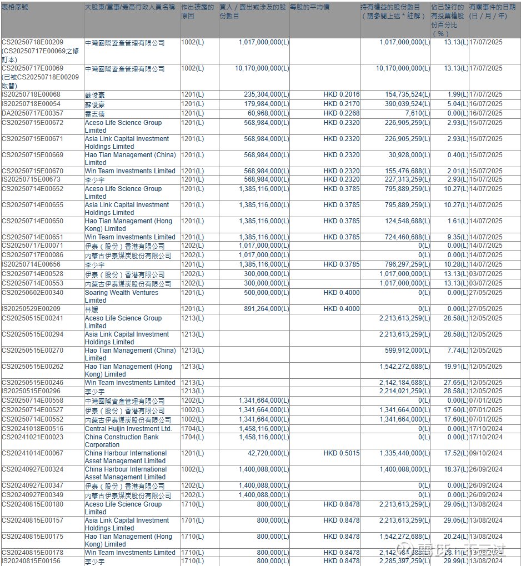
Task: Open form IS20250714E00656 link
Action: pos(31,264)
